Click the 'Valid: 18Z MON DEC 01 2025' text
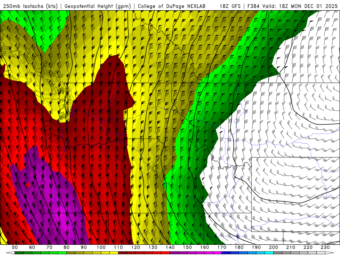The image size is (340, 255). (x=300, y=6)
